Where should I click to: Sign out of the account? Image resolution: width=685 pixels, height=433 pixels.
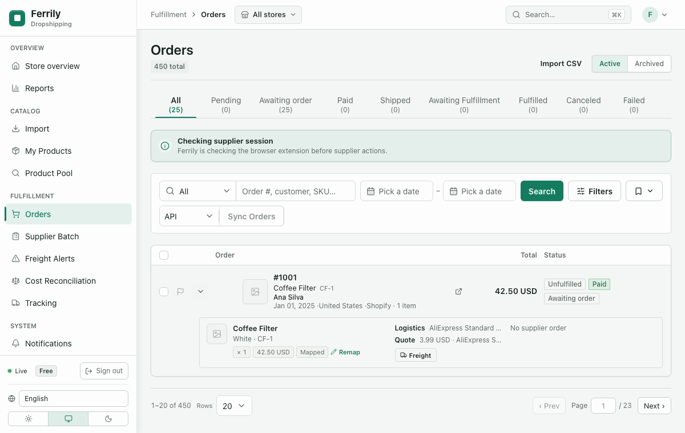click(104, 371)
